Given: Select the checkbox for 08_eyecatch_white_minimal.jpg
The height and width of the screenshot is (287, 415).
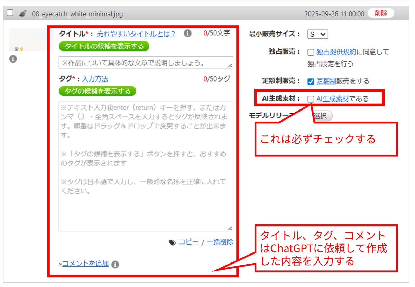Looking at the screenshot, I should click(x=10, y=13).
